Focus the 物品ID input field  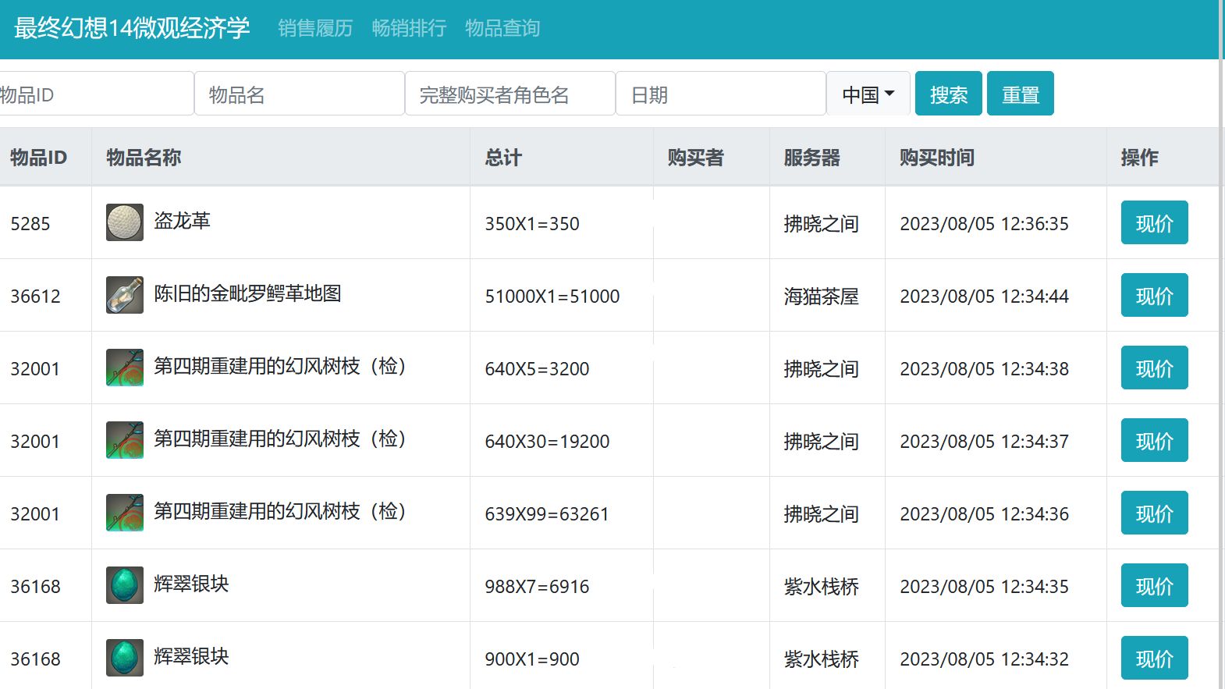[95, 94]
